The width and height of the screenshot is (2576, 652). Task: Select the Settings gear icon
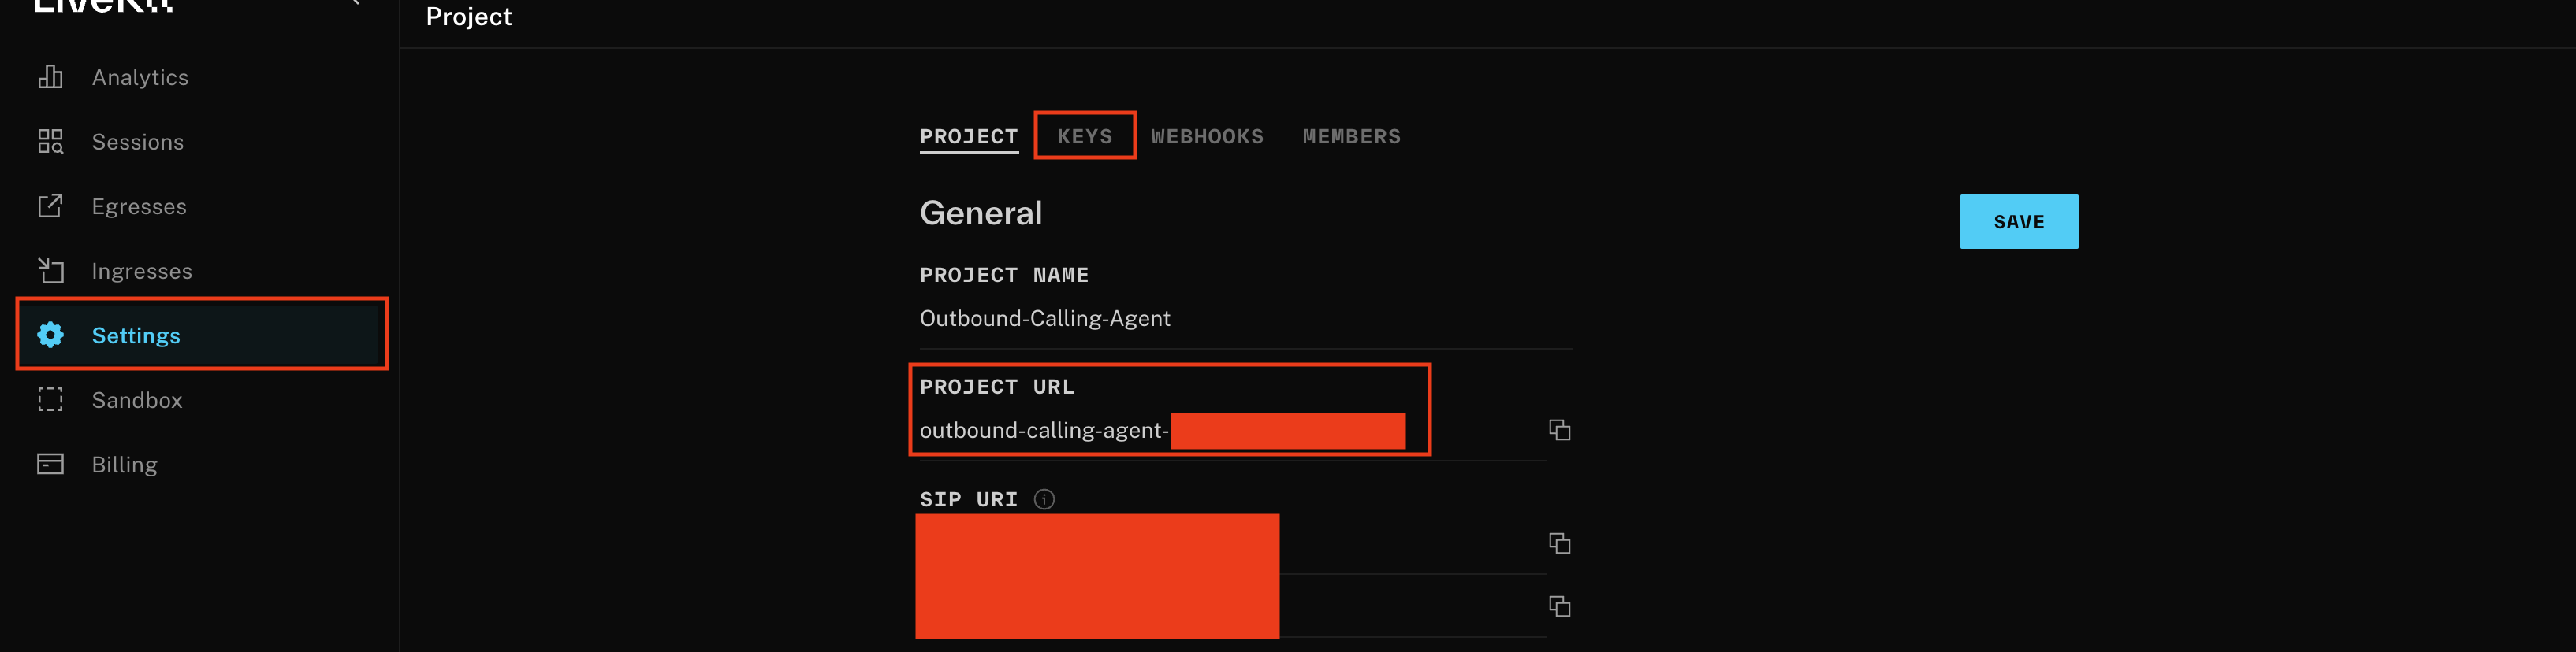point(50,335)
